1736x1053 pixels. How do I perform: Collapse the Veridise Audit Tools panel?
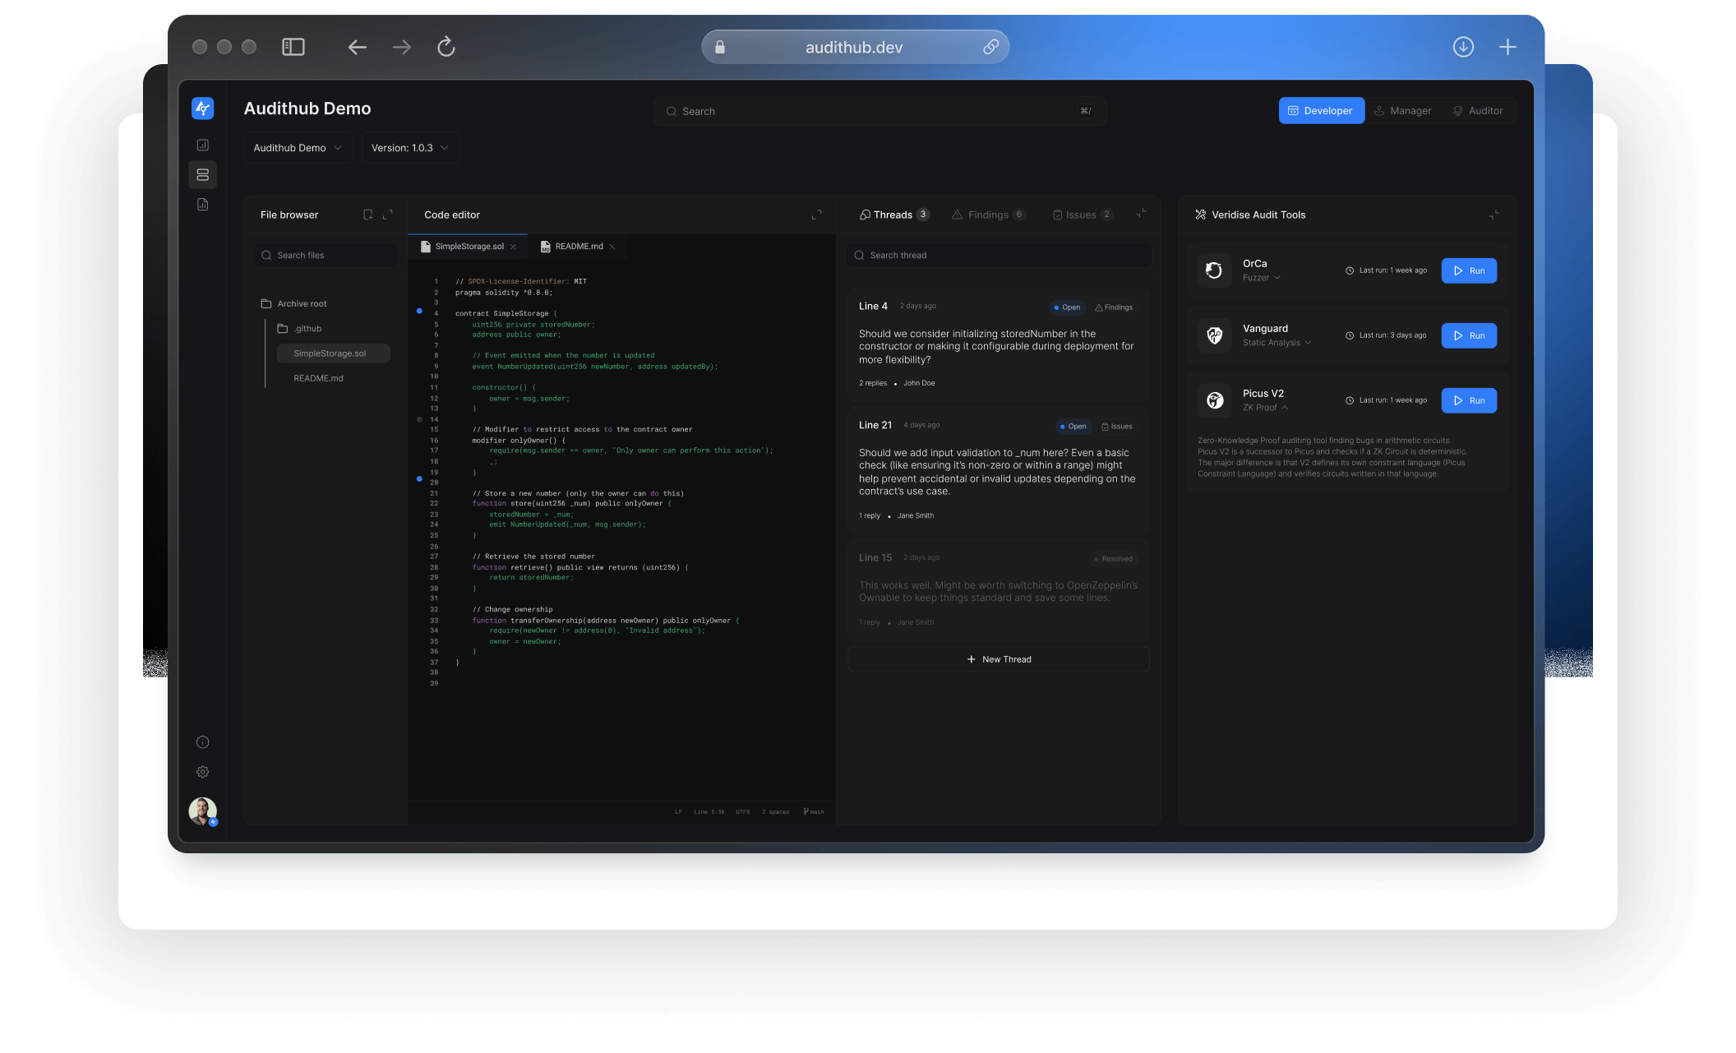pos(1494,215)
